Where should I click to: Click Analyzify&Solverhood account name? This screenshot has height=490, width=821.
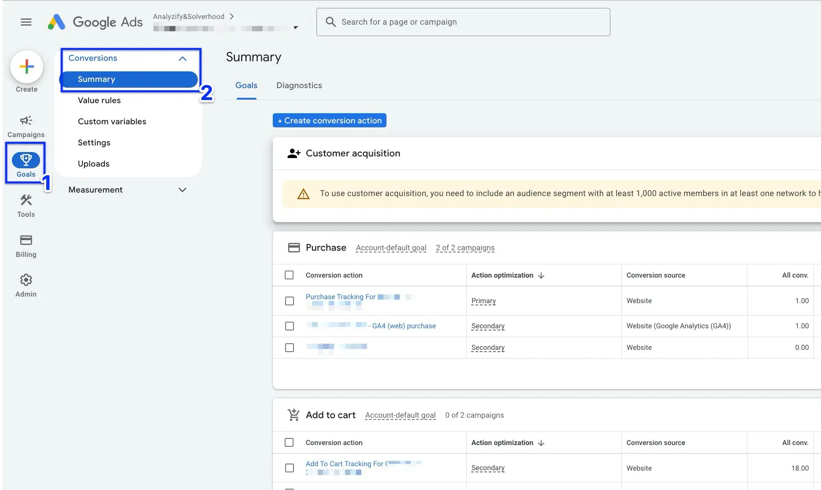point(189,16)
